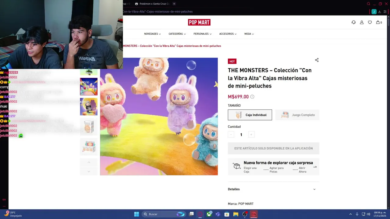This screenshot has height=219, width=390.
Task: Open the red Ca app on taskbar
Action: pos(253,214)
